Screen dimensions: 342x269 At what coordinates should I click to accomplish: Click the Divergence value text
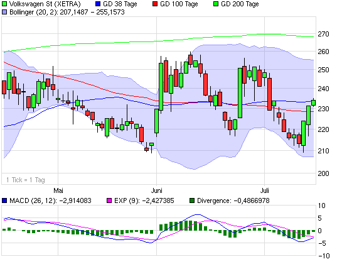coord(252,200)
